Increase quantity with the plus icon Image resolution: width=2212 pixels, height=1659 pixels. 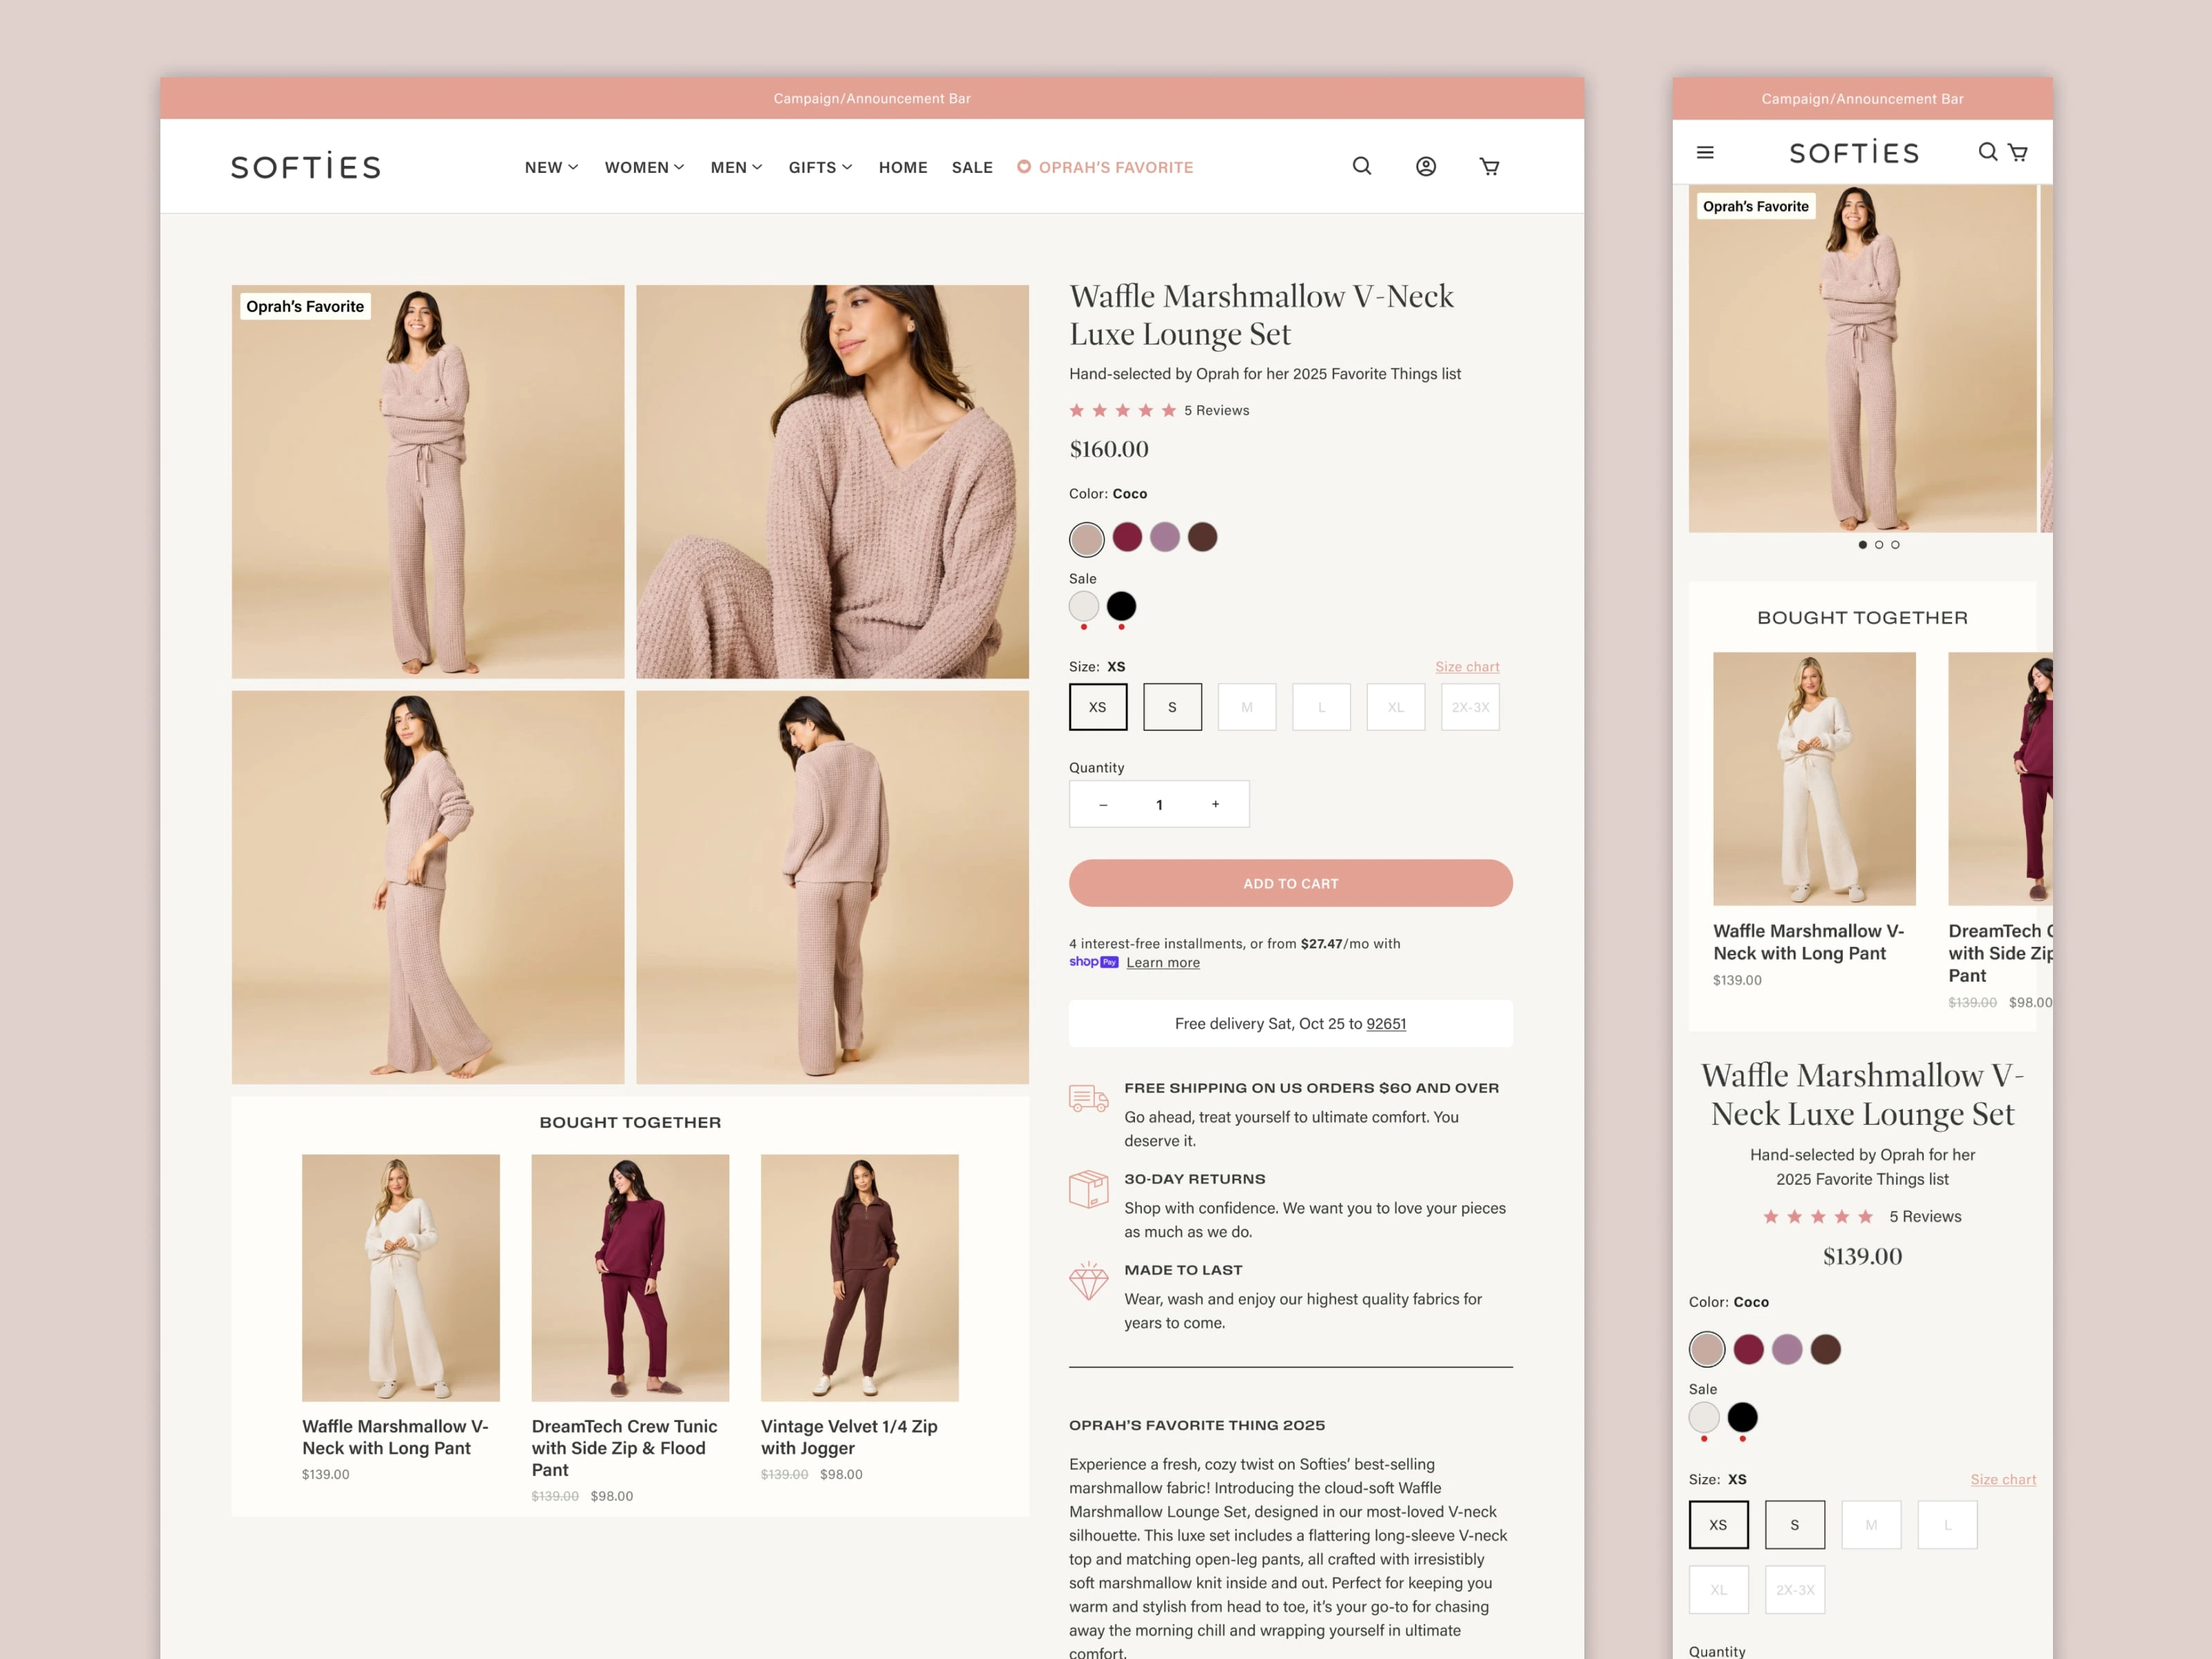point(1215,804)
